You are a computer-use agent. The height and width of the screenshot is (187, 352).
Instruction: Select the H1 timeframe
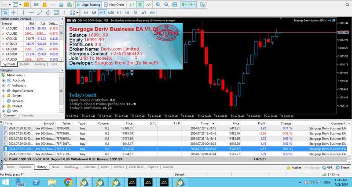click(x=119, y=13)
